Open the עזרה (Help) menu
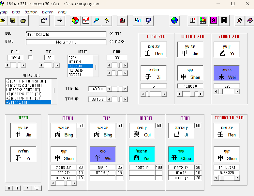 coord(62,12)
